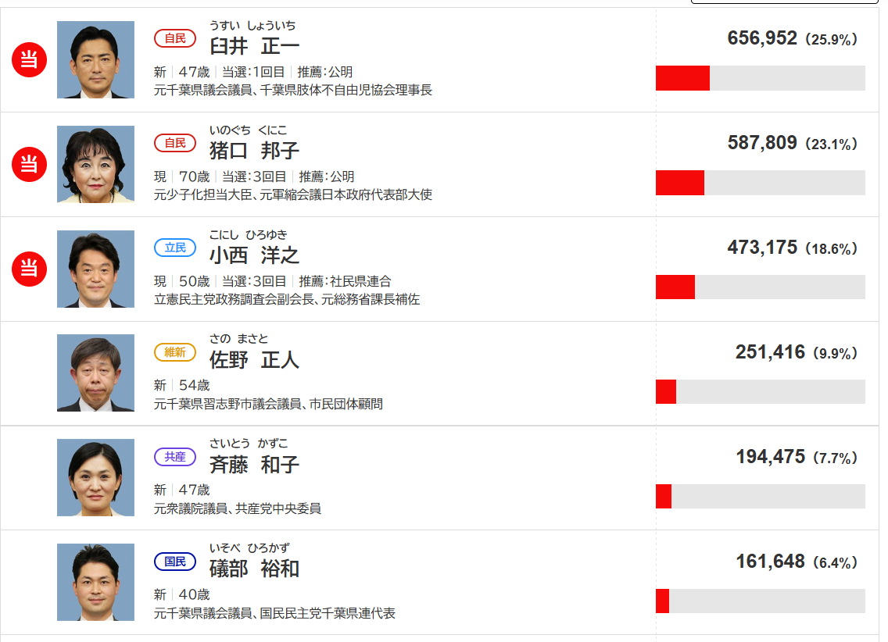
Task: Click the 維新 party tag for 佐野 正人
Action: (175, 352)
